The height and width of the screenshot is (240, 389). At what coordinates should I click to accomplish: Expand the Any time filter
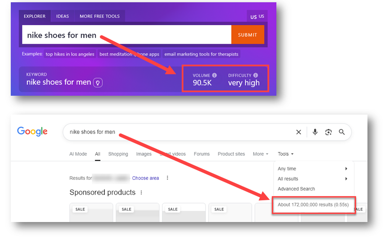click(x=313, y=169)
